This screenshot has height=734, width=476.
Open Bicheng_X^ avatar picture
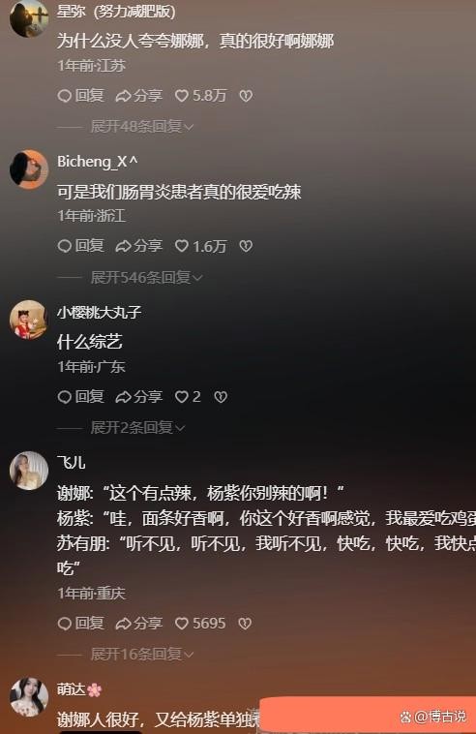point(29,169)
